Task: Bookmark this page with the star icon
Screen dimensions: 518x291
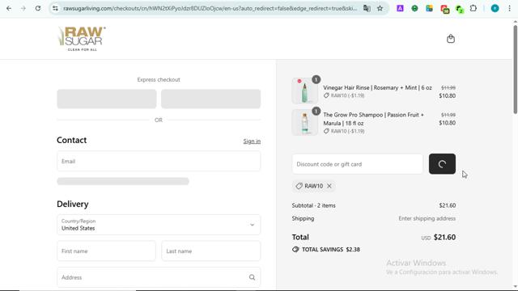Action: tap(380, 8)
